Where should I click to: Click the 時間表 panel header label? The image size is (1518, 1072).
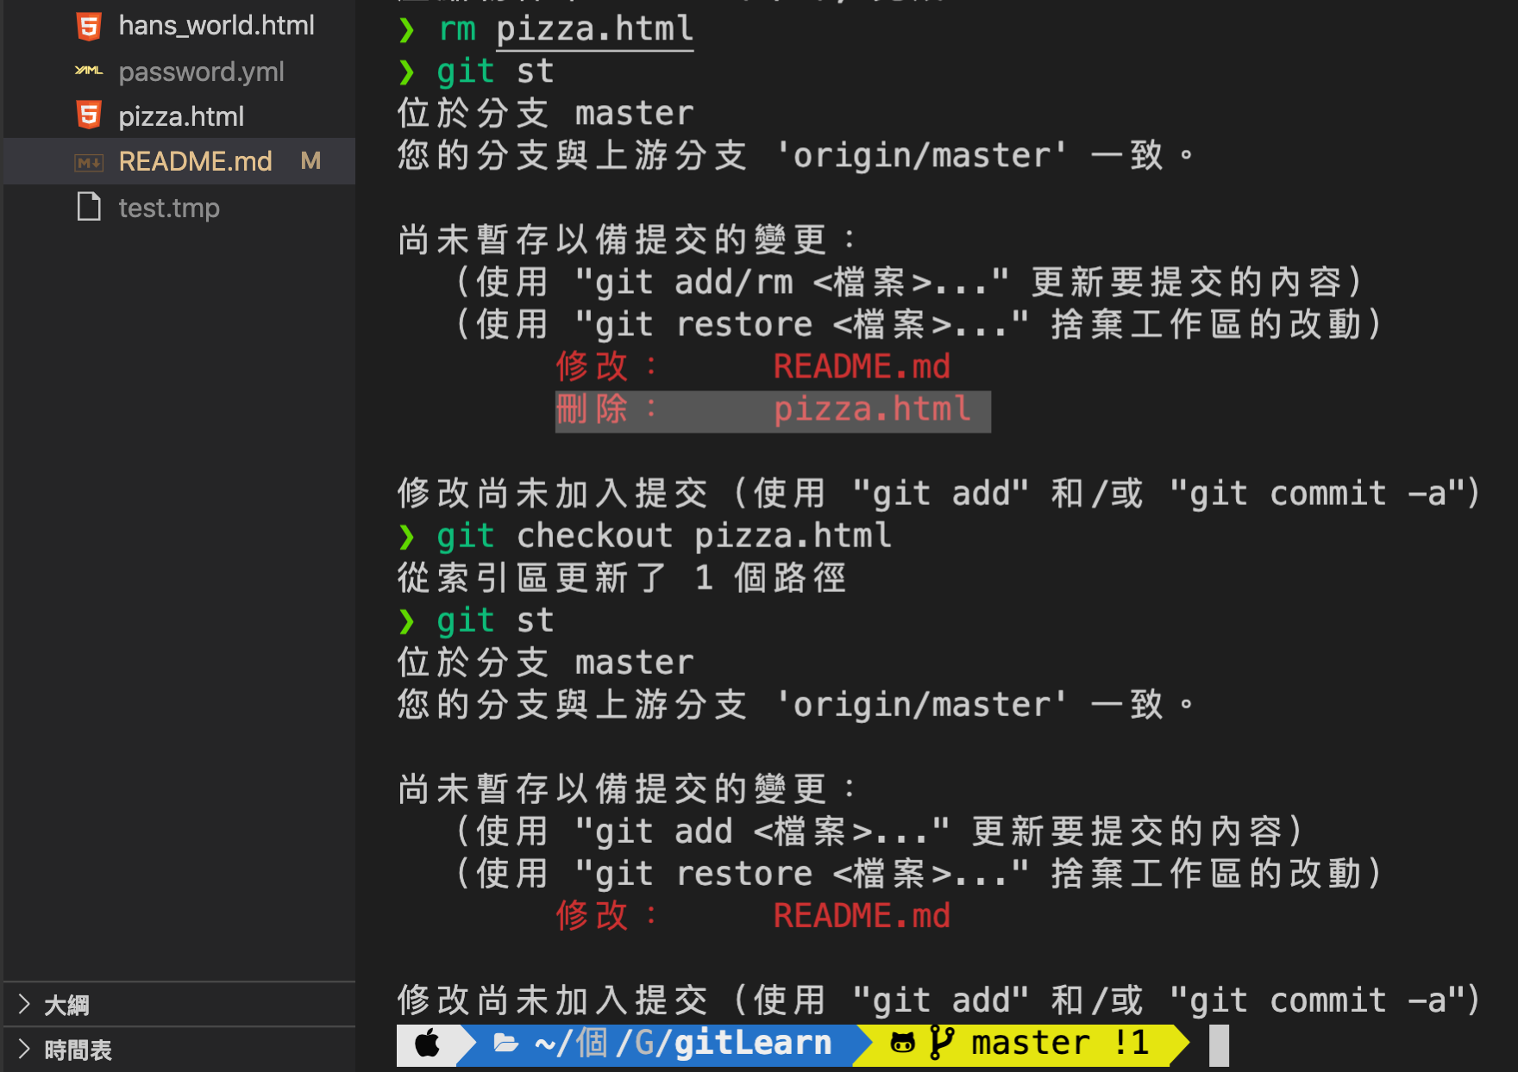tap(78, 1050)
